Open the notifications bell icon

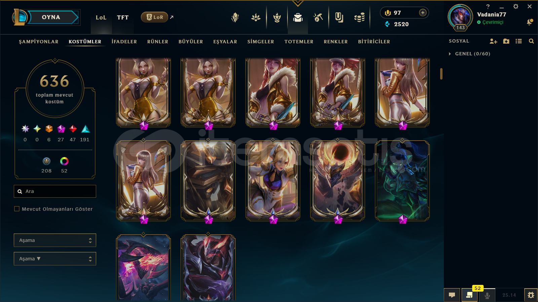pyautogui.click(x=530, y=22)
